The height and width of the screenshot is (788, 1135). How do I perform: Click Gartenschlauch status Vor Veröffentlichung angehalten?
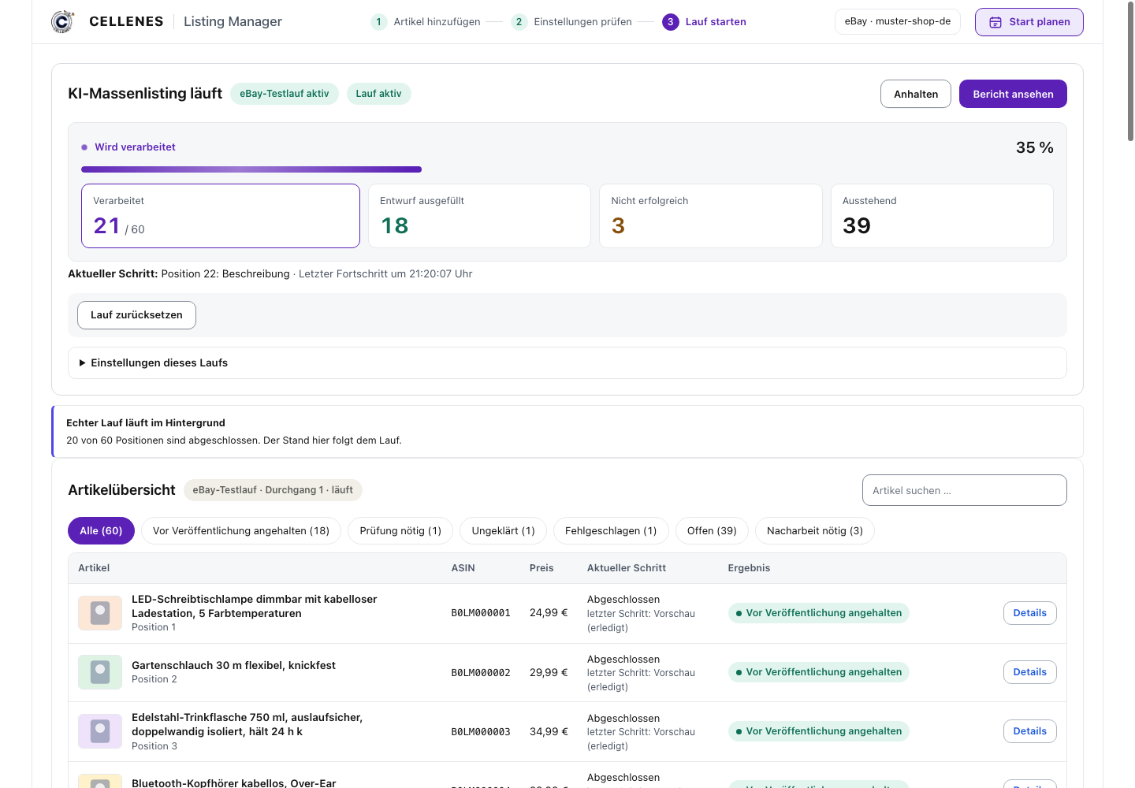pos(818,672)
